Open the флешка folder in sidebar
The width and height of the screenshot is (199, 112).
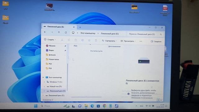click(52, 55)
